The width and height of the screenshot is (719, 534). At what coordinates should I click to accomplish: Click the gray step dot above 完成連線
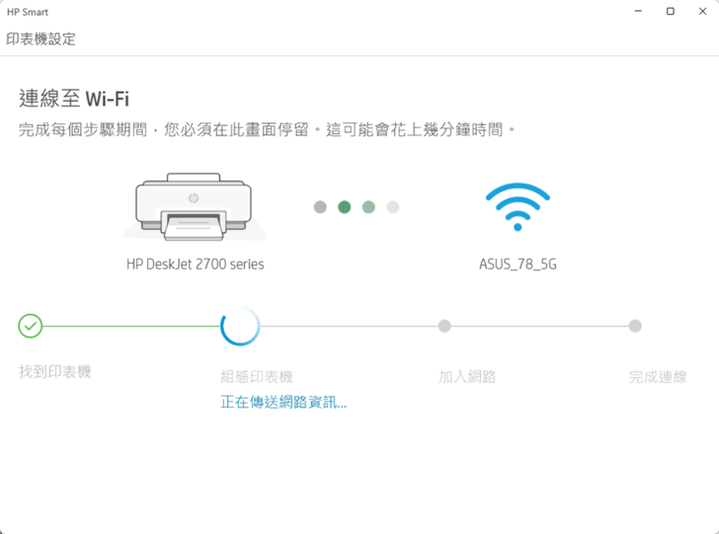(x=635, y=326)
